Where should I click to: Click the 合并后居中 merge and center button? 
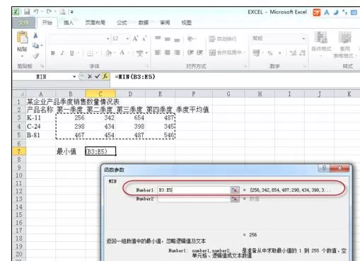pos(226,52)
